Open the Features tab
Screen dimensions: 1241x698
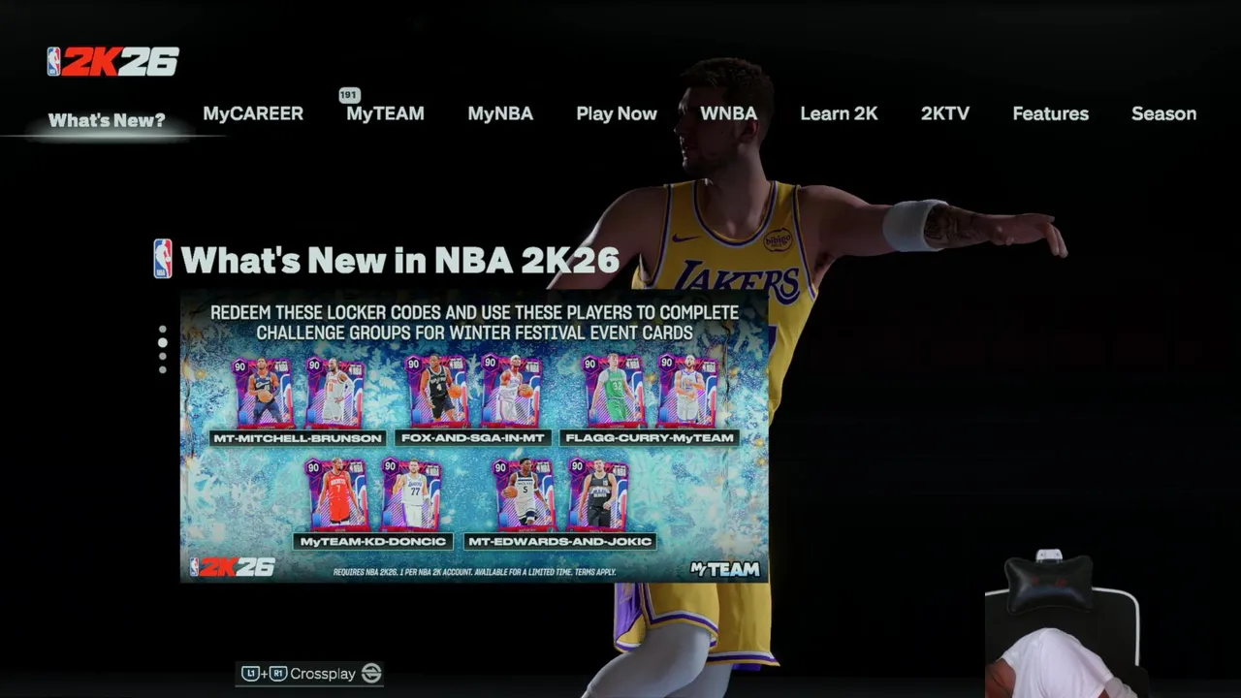pos(1050,113)
